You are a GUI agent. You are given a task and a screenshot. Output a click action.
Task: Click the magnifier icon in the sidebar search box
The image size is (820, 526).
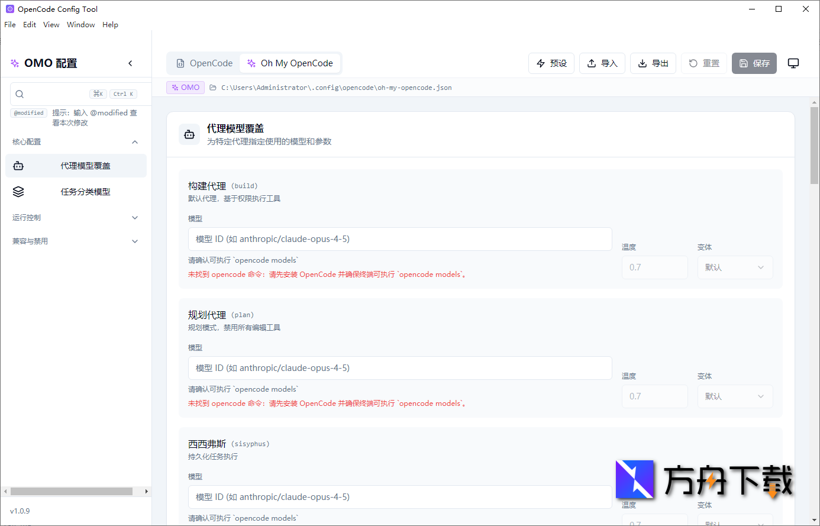[x=20, y=93]
